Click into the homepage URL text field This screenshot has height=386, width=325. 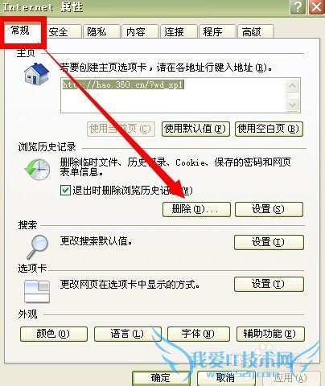[x=173, y=95]
